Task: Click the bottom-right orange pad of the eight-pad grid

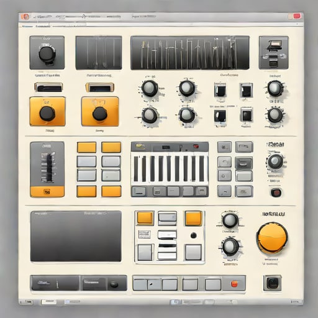Action: pyautogui.click(x=111, y=191)
